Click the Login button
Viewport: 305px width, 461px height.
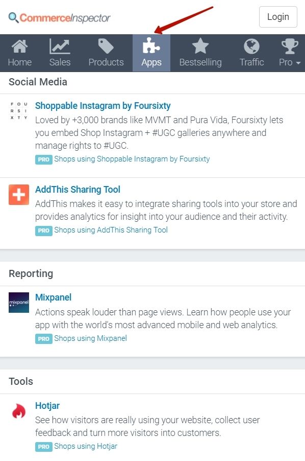pyautogui.click(x=278, y=17)
